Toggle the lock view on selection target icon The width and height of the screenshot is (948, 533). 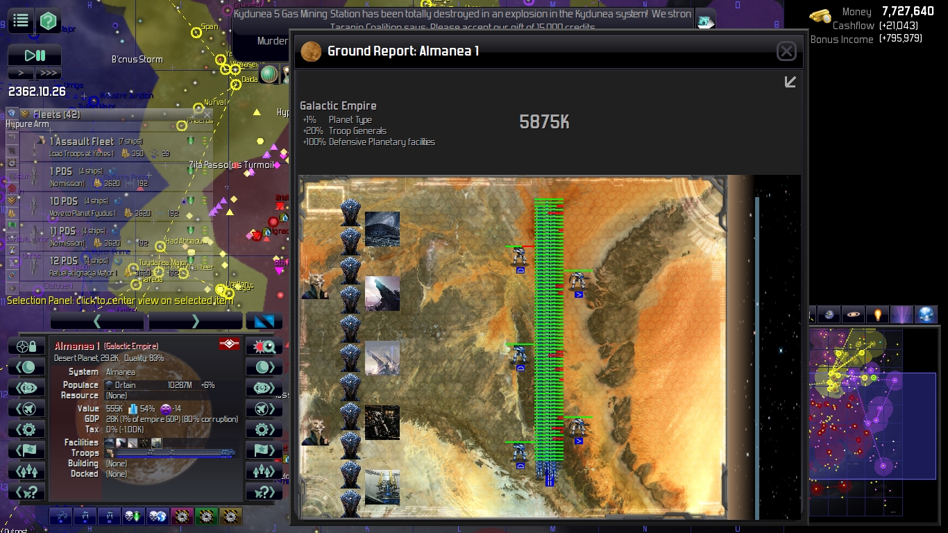pos(26,346)
